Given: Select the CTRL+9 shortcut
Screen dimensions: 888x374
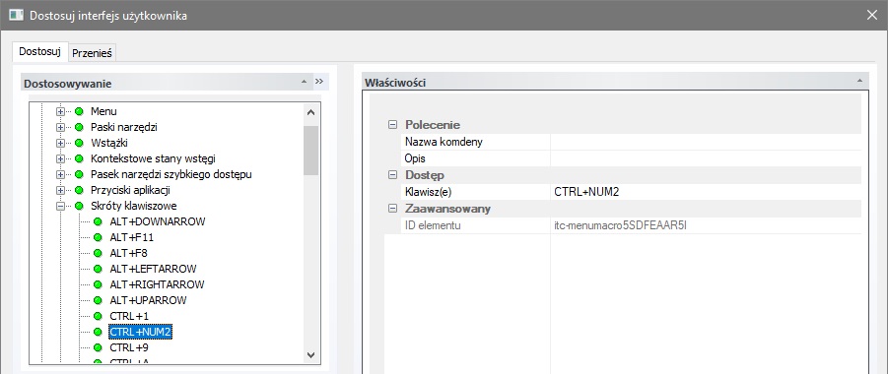Looking at the screenshot, I should point(129,347).
